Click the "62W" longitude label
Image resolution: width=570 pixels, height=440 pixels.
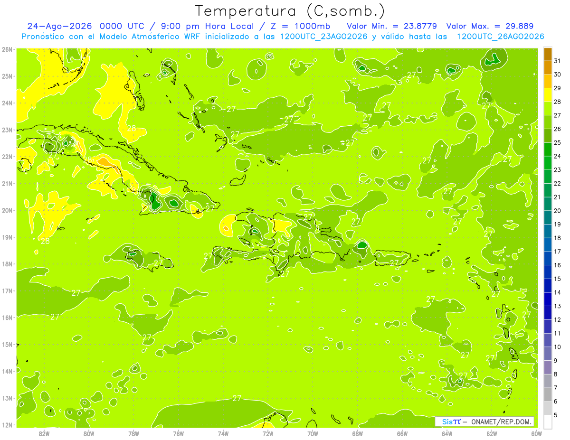coord(492,433)
